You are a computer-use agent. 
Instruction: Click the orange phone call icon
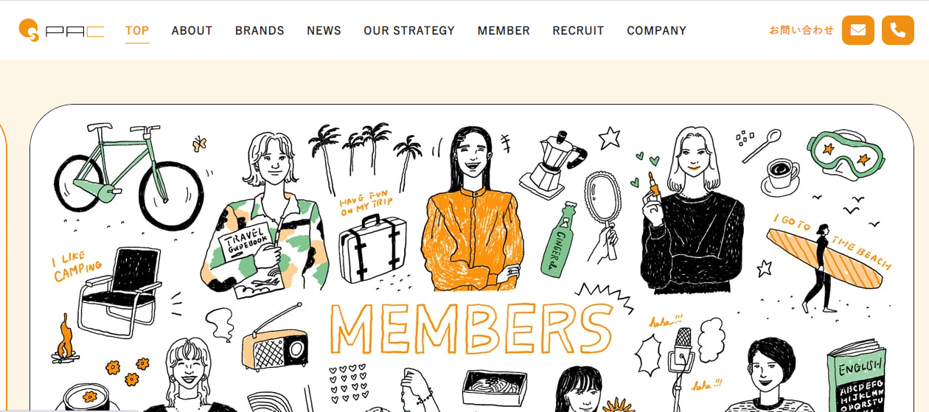898,30
